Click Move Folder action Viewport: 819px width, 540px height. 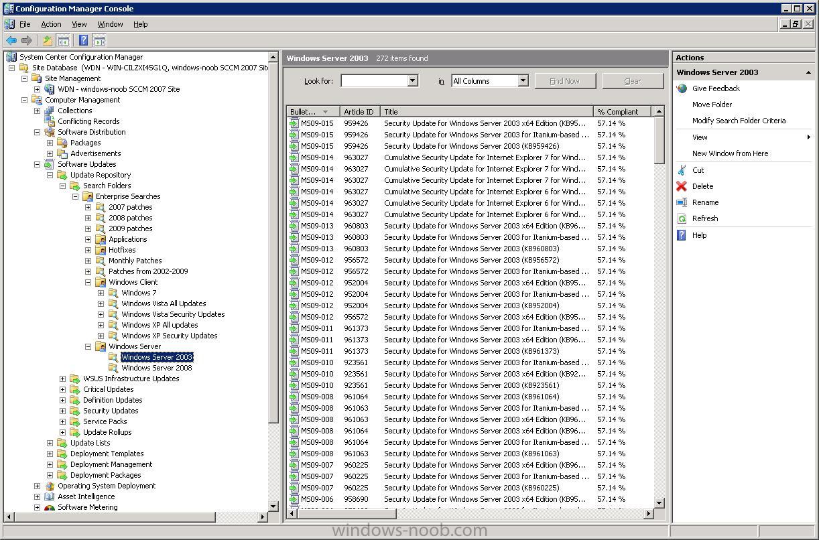pos(712,105)
